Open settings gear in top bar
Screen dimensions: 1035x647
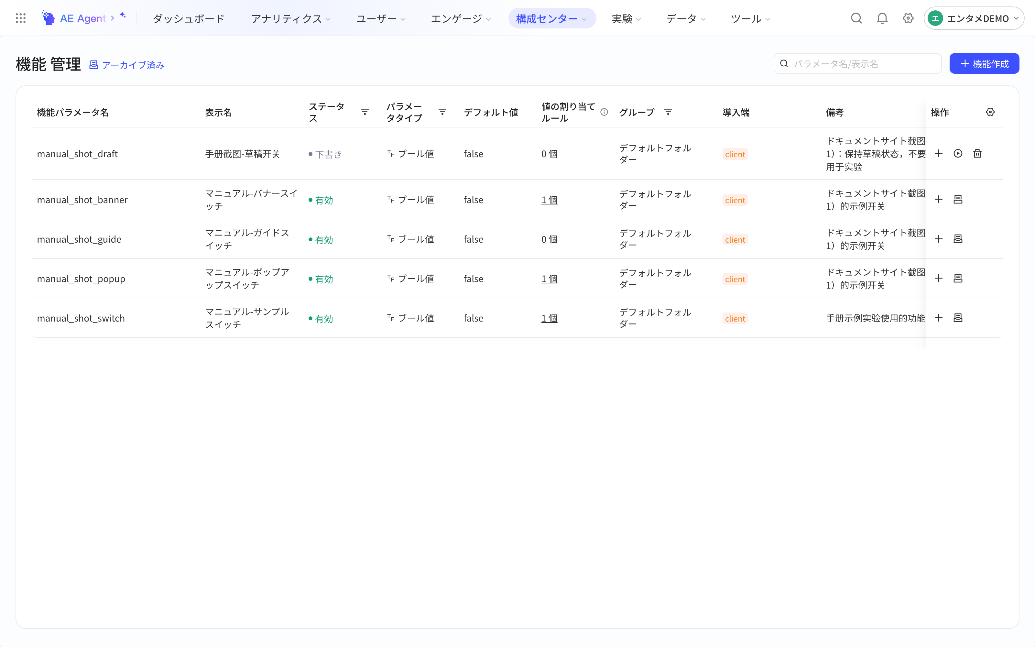(908, 18)
